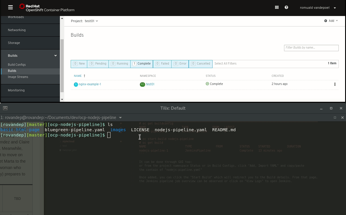Click the plus icon beside Add
The image size is (346, 215).
(326, 21)
